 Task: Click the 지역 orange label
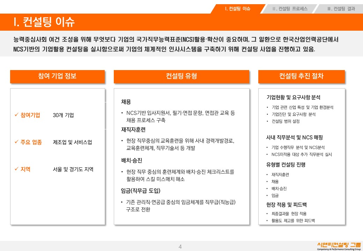(25, 169)
